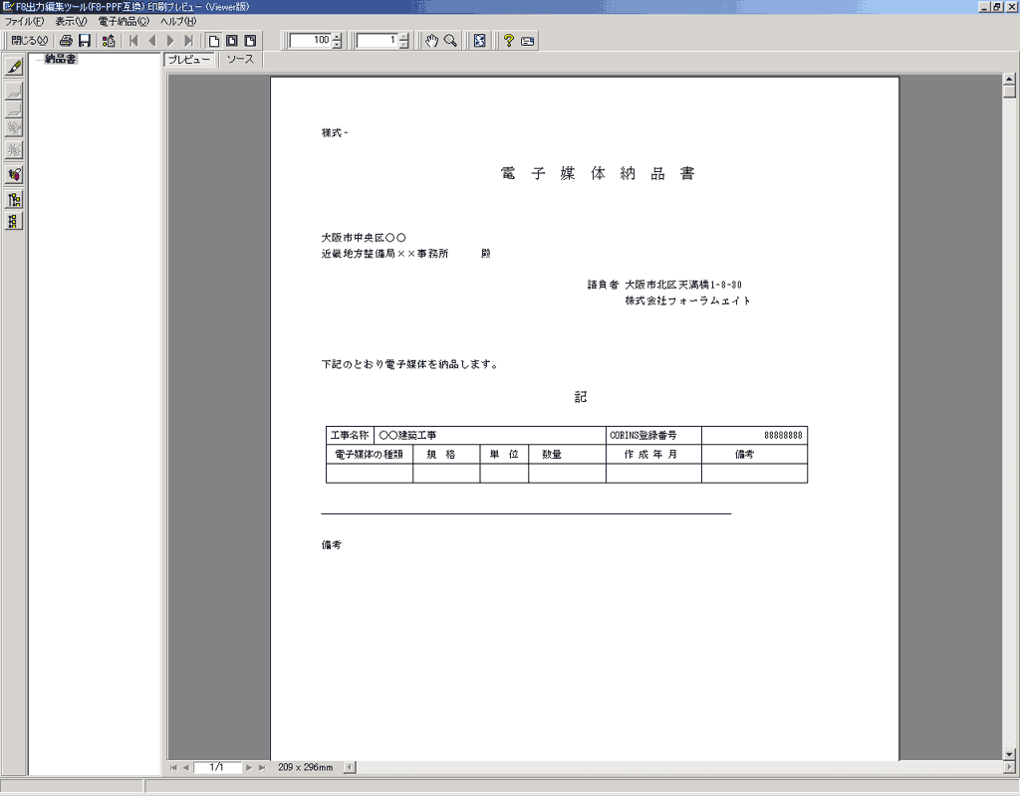
Task: Click the vertical scrollbar thumb
Action: pos(1009,92)
